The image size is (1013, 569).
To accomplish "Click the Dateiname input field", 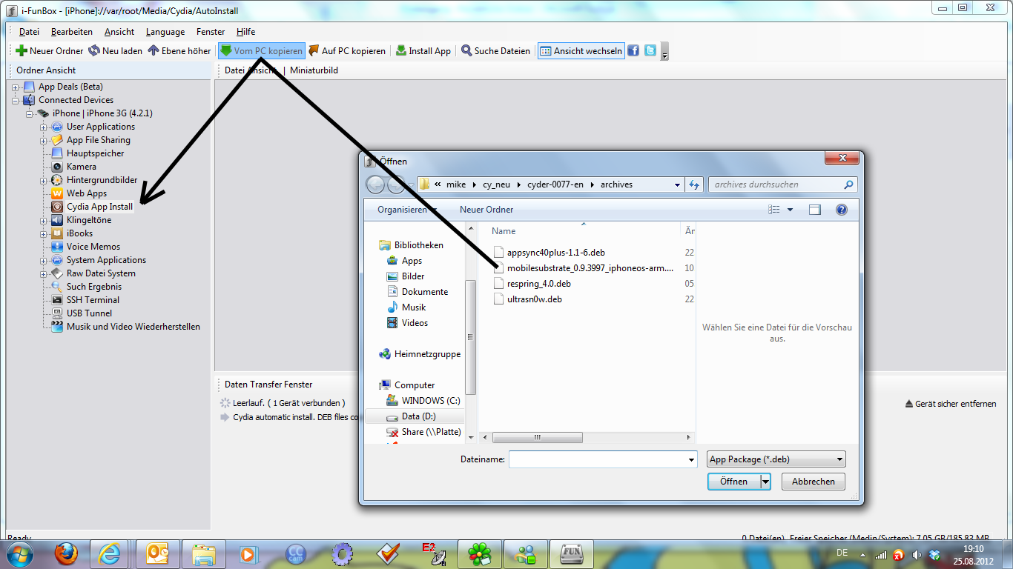I will (x=602, y=459).
